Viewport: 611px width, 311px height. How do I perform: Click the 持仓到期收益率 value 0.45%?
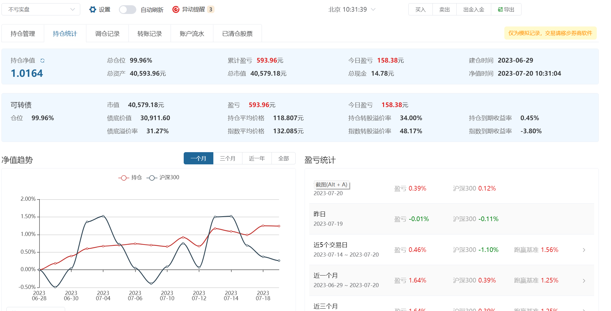[530, 118]
